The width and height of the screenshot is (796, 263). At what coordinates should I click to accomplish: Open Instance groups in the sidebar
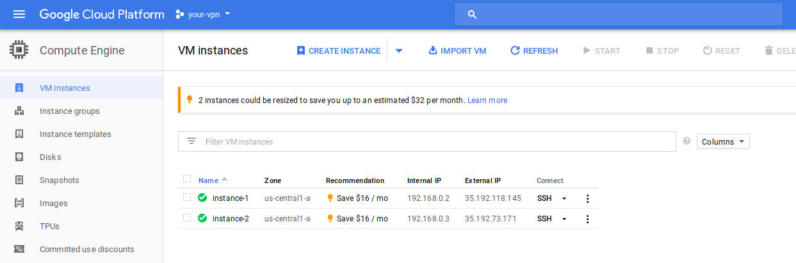point(70,111)
